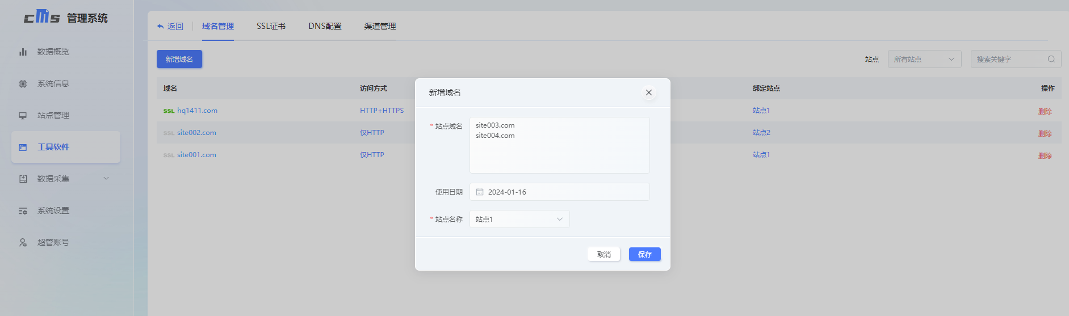Click the SSL badge beside site002.com
This screenshot has width=1069, height=316.
pyautogui.click(x=169, y=133)
